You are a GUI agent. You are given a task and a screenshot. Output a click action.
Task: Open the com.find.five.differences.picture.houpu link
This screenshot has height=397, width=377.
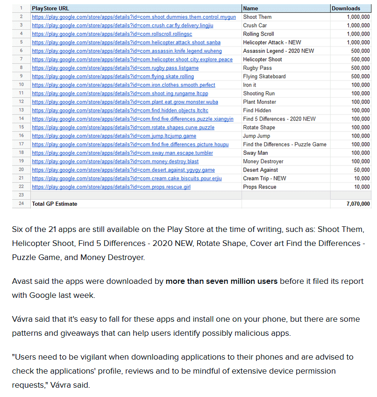130,144
